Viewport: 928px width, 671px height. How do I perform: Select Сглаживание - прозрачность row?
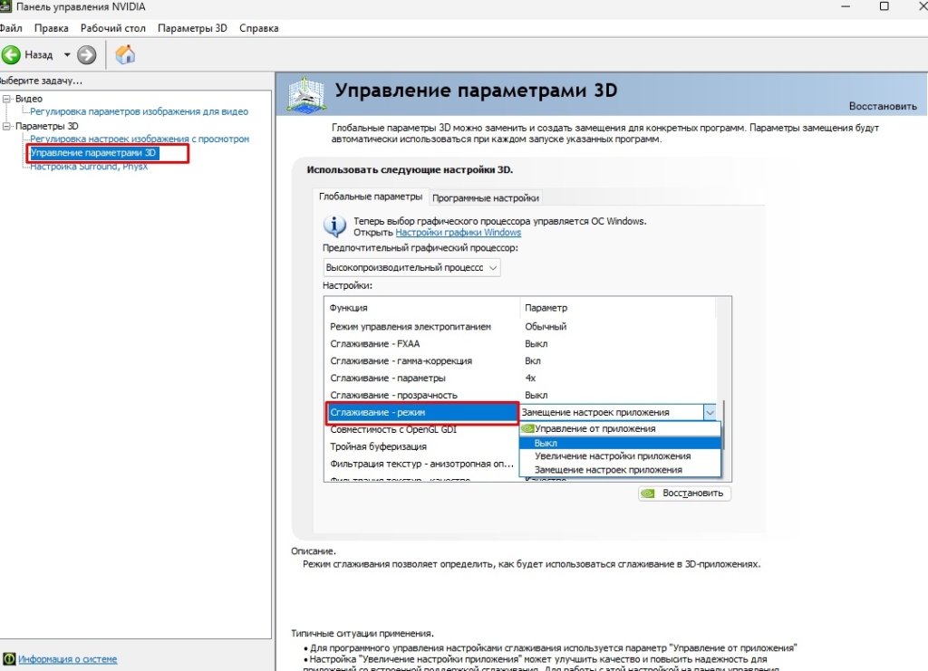click(x=520, y=395)
